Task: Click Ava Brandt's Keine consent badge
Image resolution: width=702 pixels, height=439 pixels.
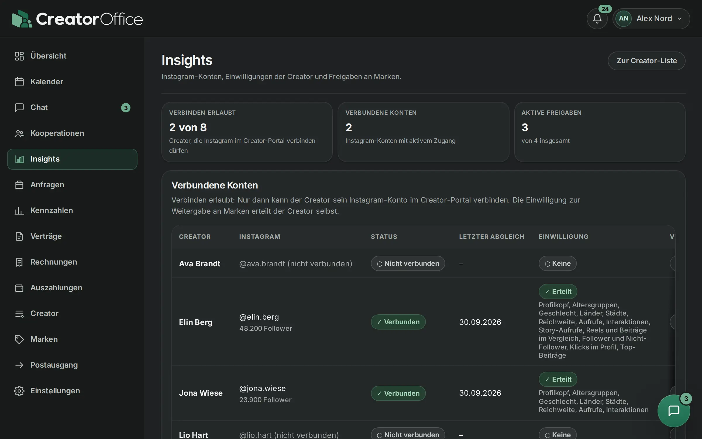Action: [558, 263]
